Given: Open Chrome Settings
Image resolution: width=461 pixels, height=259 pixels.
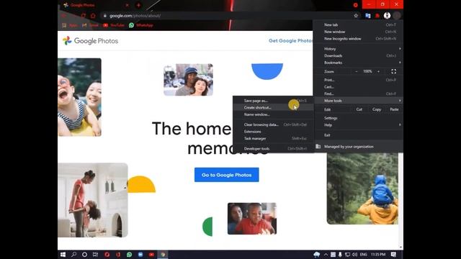Looking at the screenshot, I should tap(359, 118).
